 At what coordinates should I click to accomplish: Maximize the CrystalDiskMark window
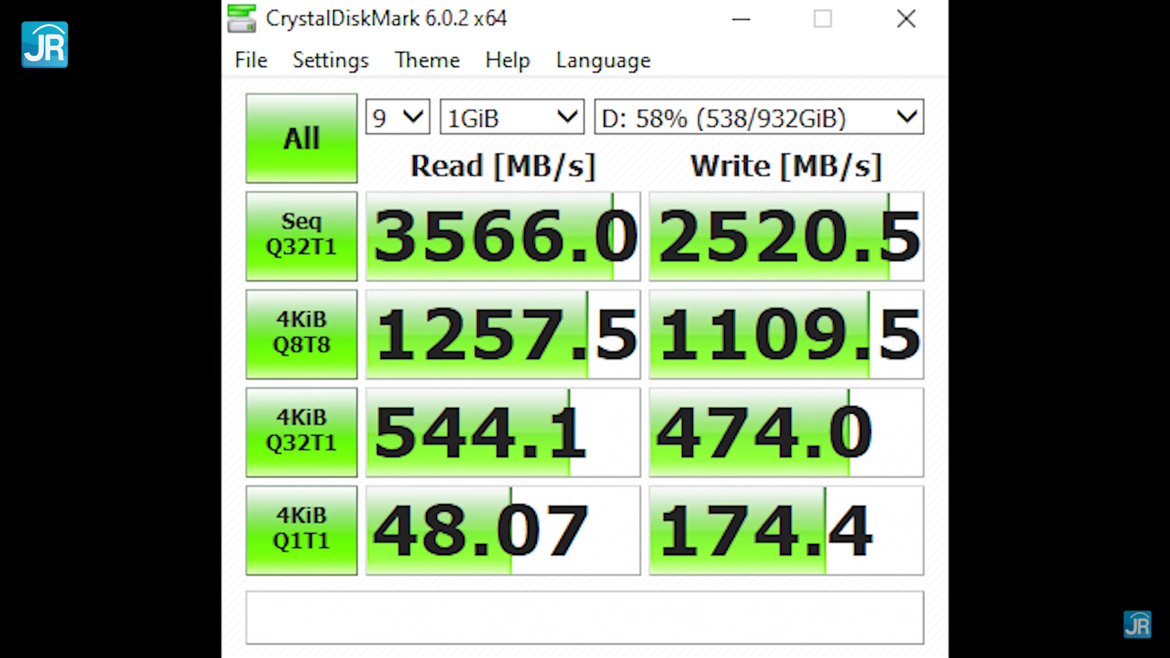(822, 19)
